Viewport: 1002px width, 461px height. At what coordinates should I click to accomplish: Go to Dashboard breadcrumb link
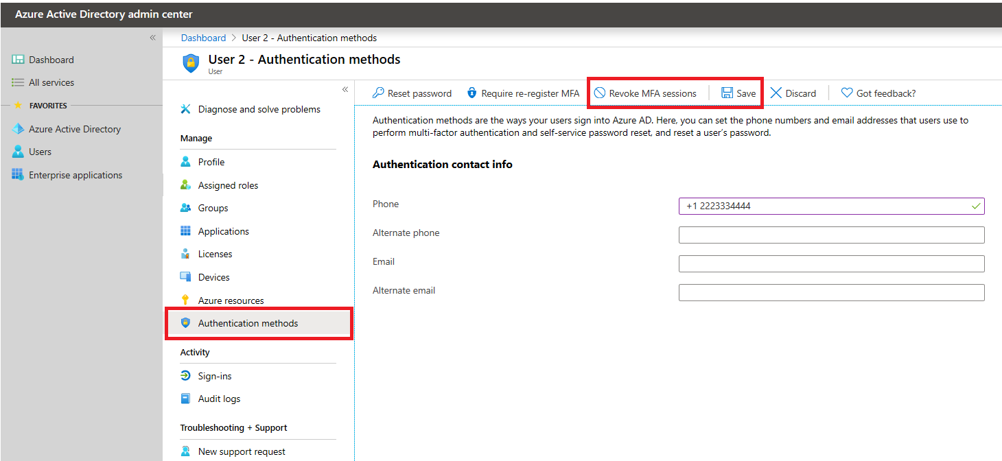coord(203,38)
